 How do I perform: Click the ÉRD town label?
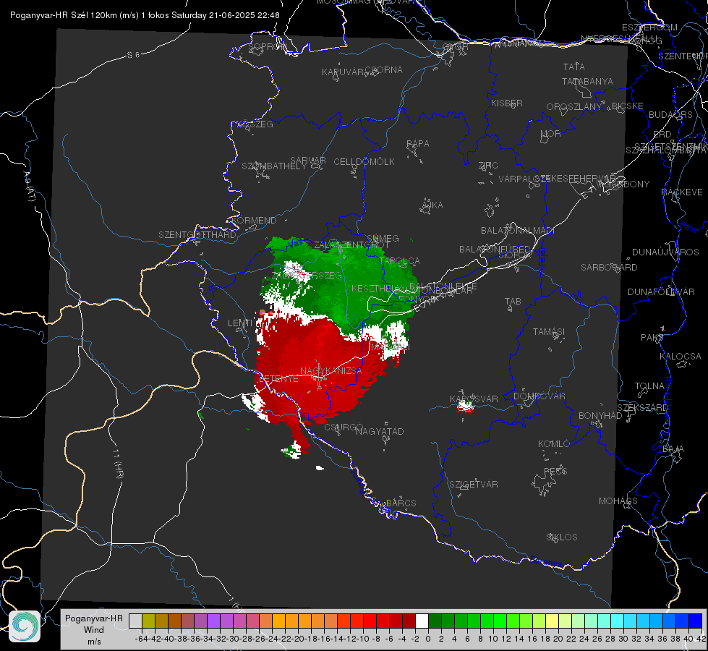pos(662,135)
